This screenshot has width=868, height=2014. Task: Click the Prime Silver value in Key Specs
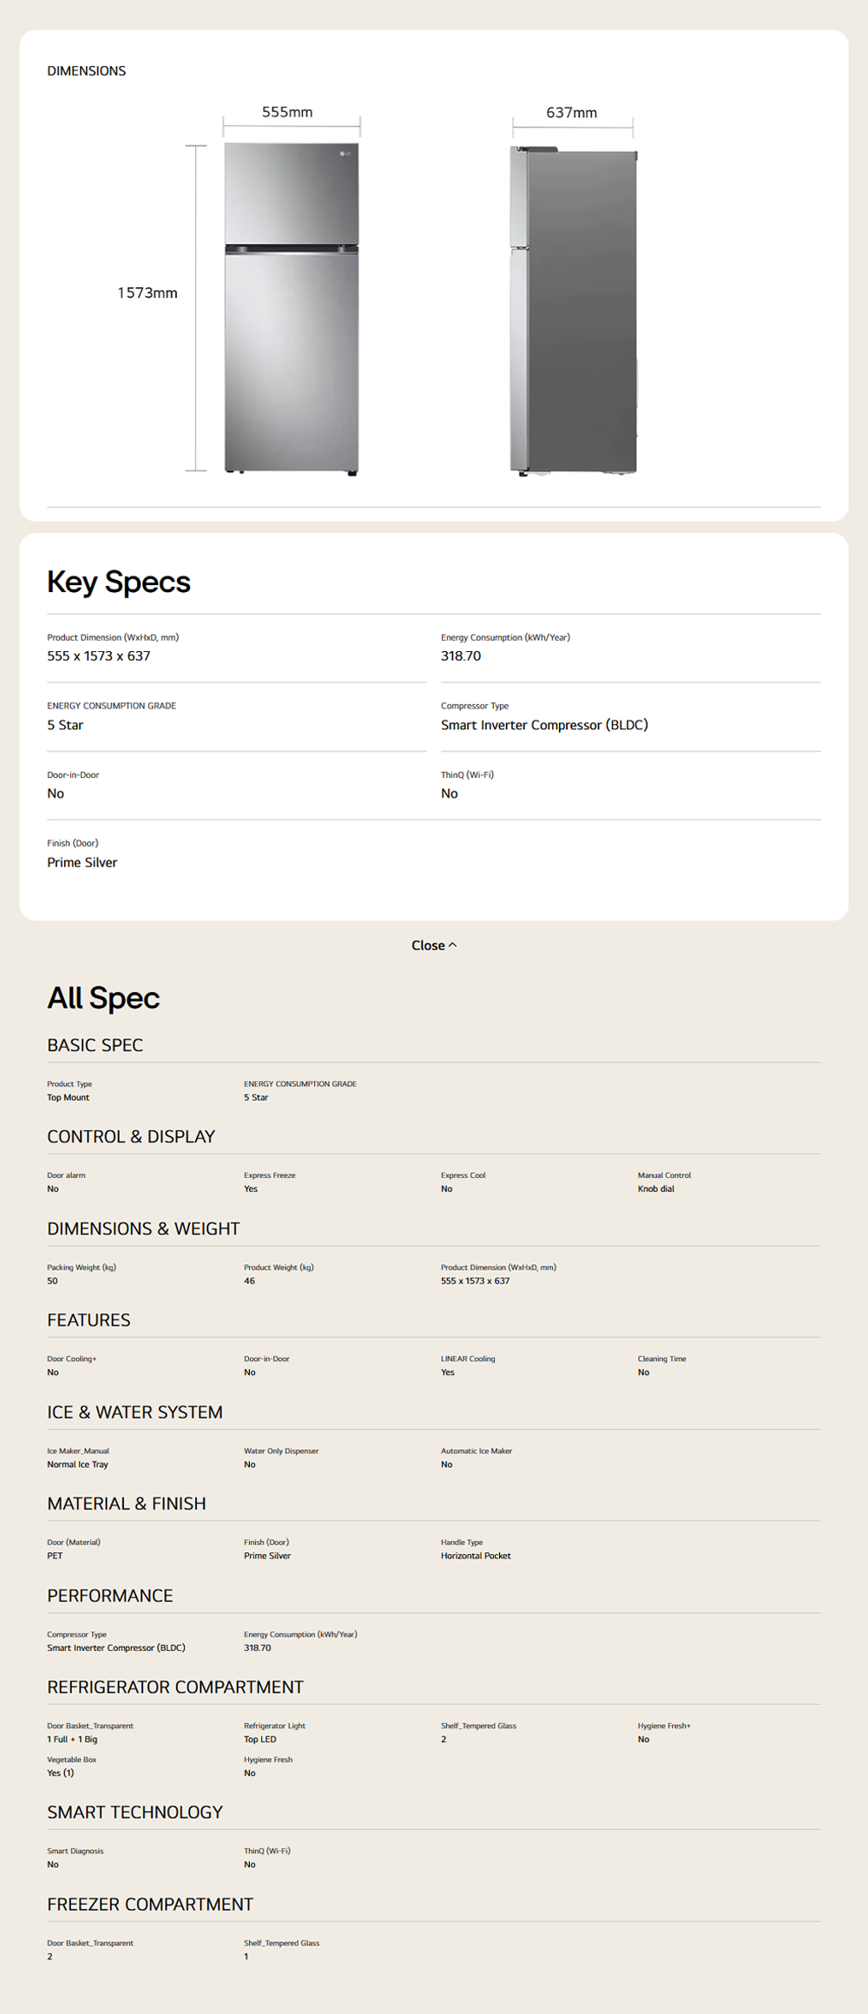tap(82, 862)
